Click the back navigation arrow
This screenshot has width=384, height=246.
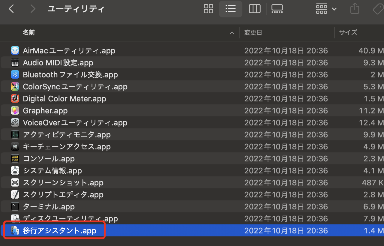11,9
